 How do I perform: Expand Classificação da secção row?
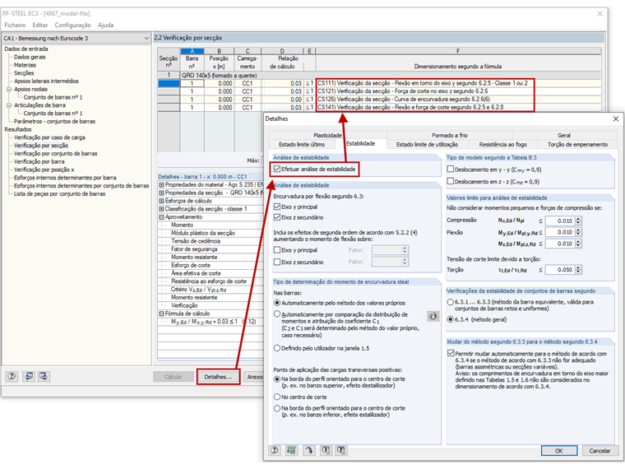pyautogui.click(x=161, y=209)
